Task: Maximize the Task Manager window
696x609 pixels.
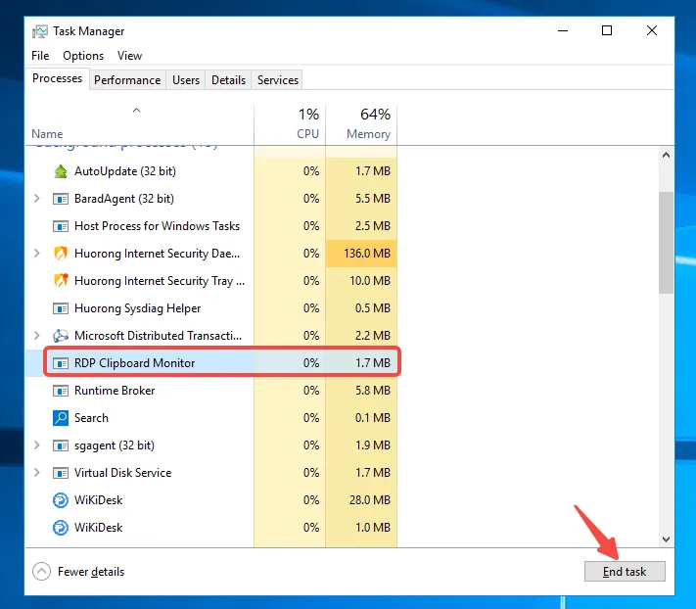Action: pyautogui.click(x=607, y=31)
